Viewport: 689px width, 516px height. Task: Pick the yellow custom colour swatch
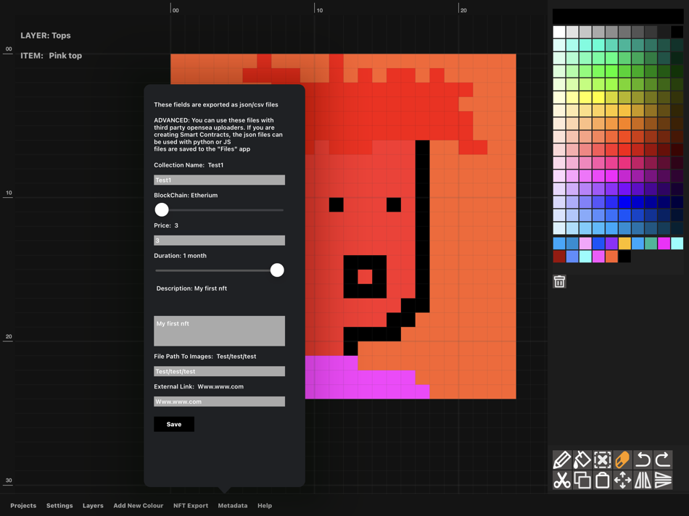(x=624, y=244)
